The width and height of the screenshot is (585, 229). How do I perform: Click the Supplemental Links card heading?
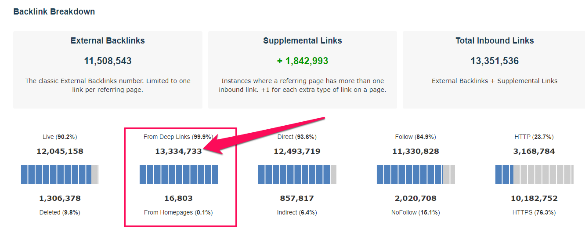[x=303, y=41]
